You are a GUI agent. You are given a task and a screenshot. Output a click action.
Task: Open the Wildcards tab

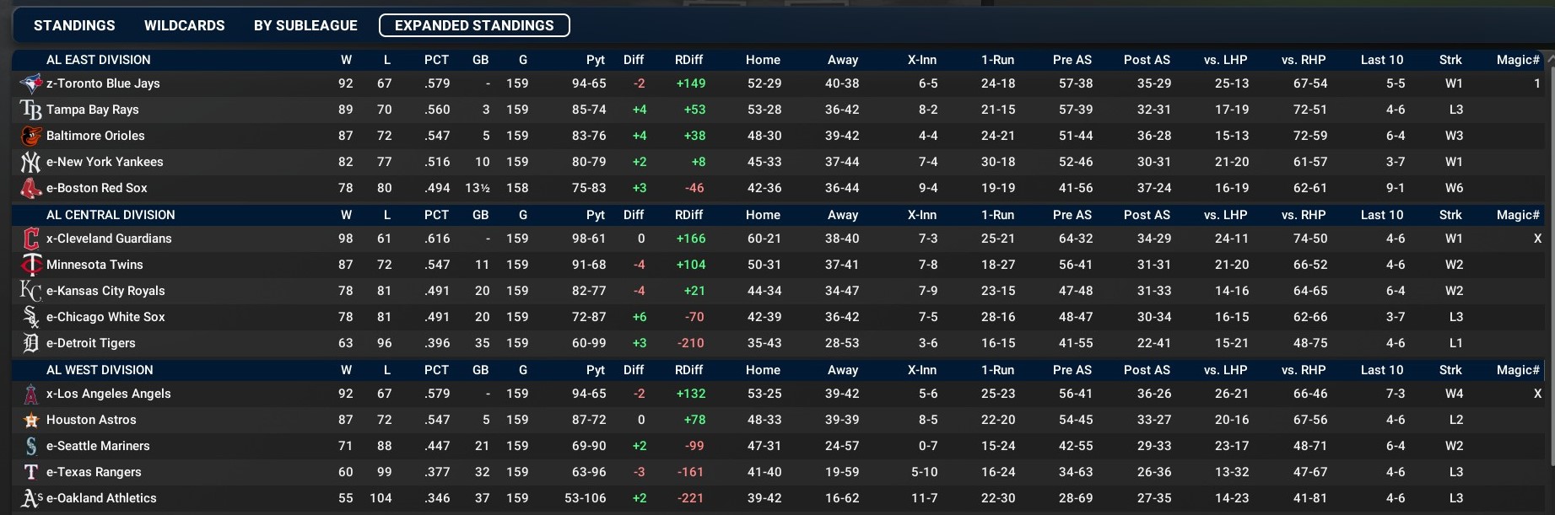tap(184, 25)
